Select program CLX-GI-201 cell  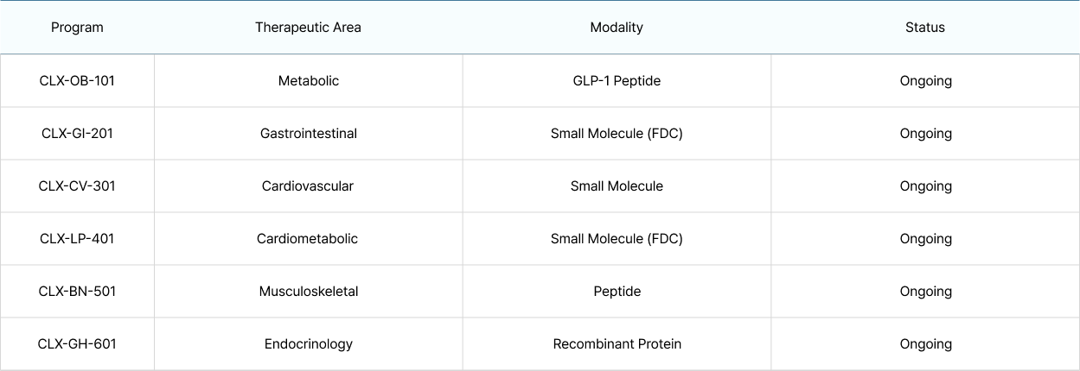point(77,134)
